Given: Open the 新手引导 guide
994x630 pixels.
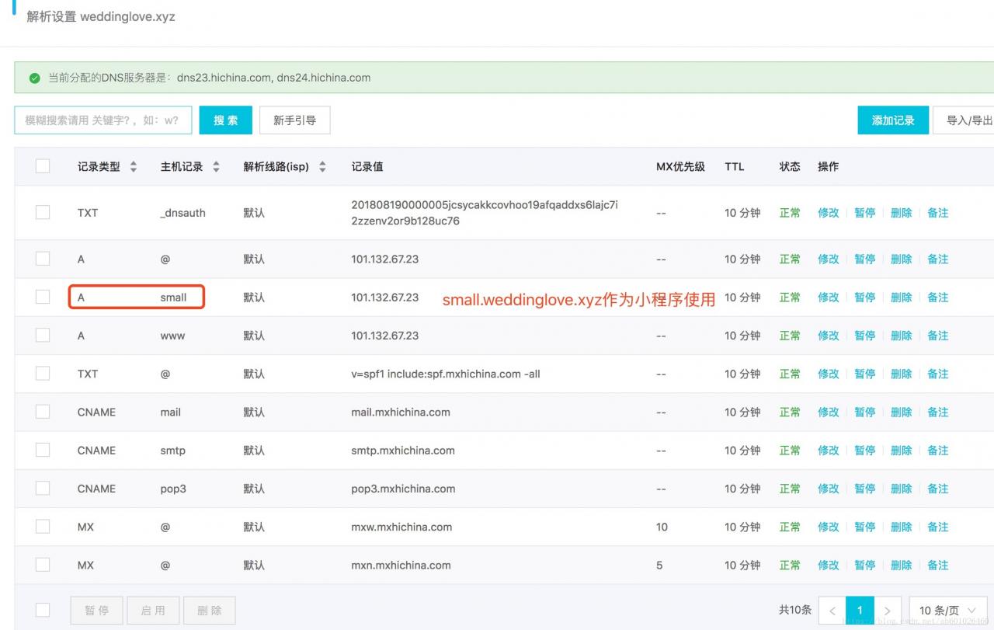Looking at the screenshot, I should [294, 120].
